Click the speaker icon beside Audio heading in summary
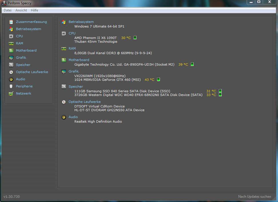This screenshot has width=278, height=202. click(64, 117)
